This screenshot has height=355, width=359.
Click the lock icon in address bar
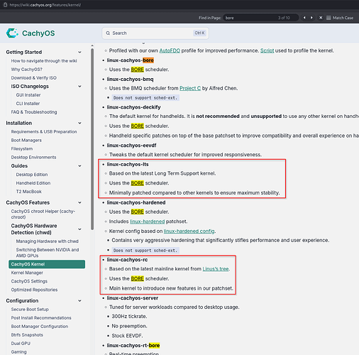(x=5, y=4)
